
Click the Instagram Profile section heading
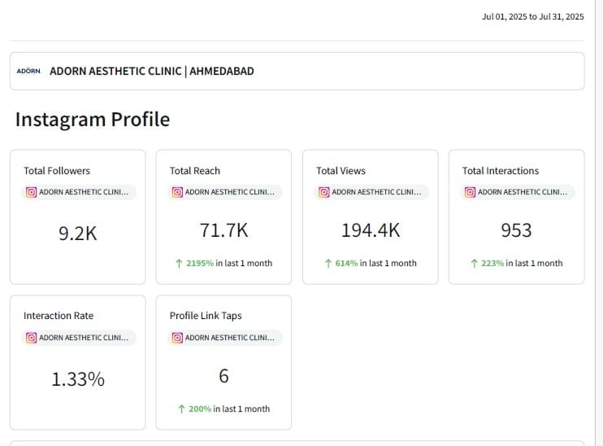(93, 120)
